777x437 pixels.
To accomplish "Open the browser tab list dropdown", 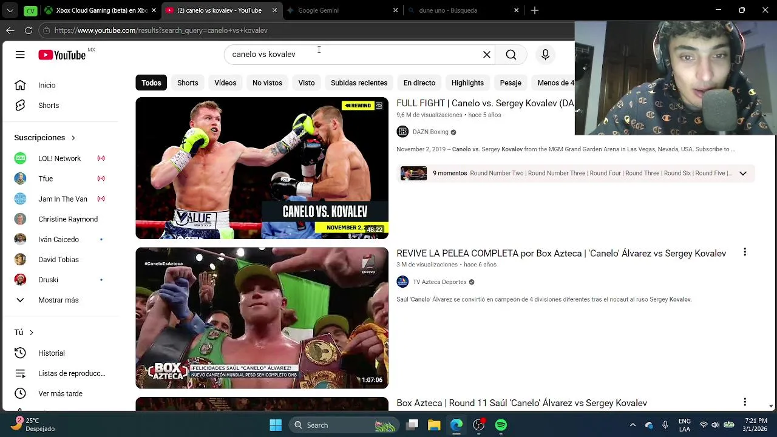I will point(10,10).
